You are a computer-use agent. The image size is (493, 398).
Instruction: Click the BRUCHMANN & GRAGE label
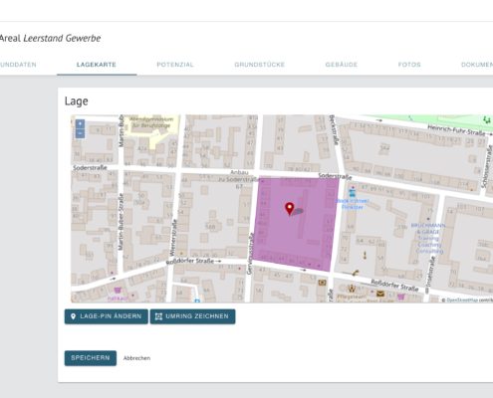pos(429,228)
